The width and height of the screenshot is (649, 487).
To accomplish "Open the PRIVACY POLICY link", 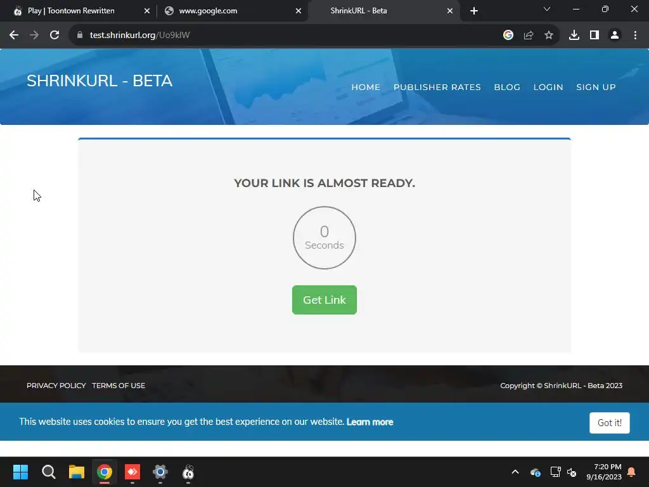I will (x=56, y=386).
